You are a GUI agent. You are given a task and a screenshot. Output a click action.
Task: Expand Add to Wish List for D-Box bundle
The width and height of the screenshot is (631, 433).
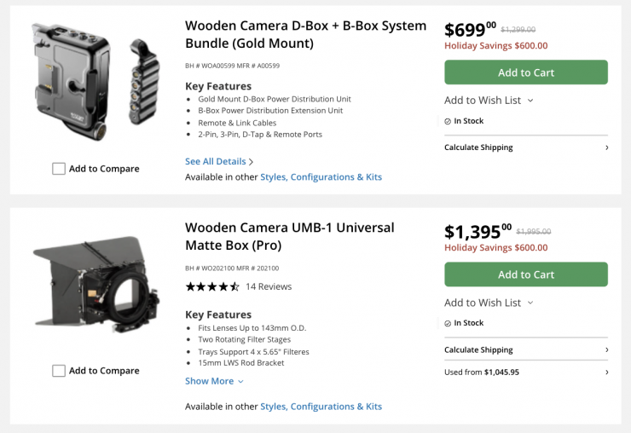[489, 101]
